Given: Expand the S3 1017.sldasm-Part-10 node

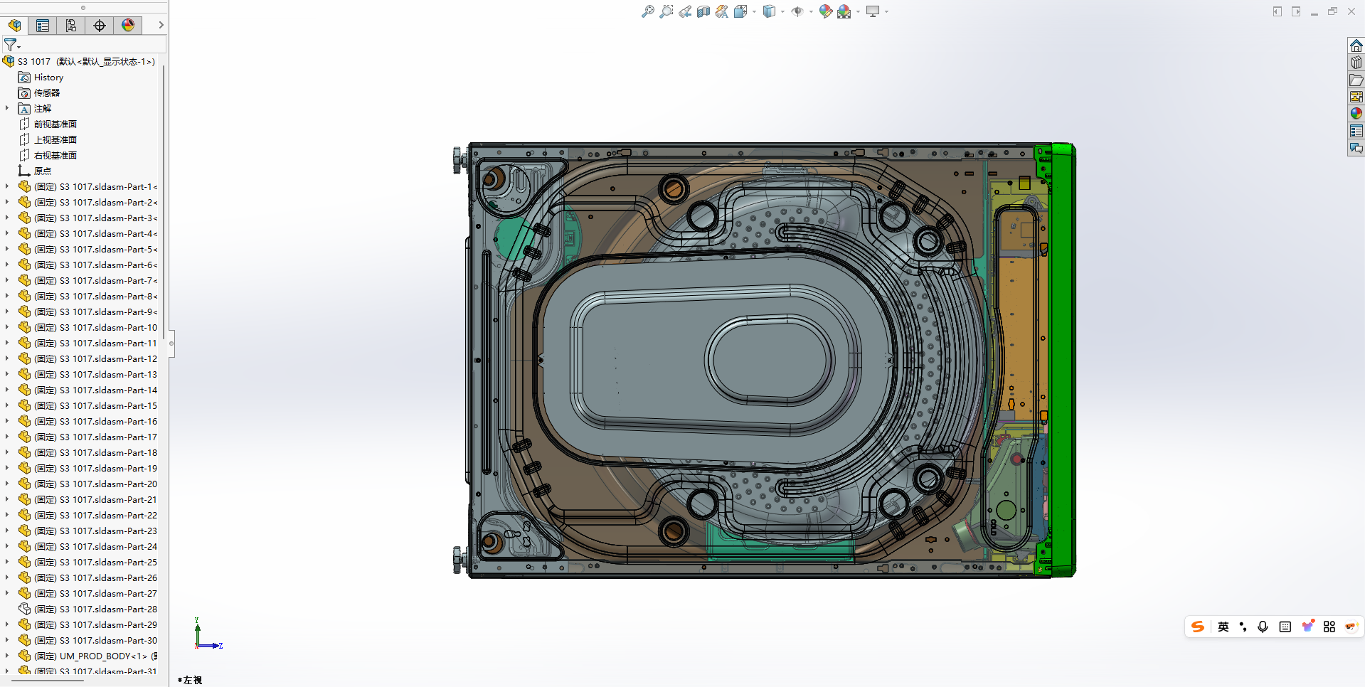Looking at the screenshot, I should pos(7,327).
